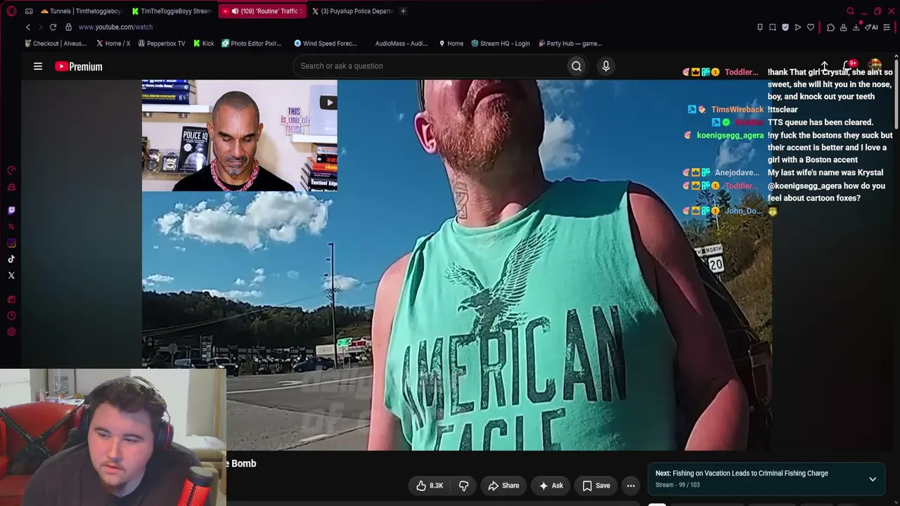Open the ad blocker shield
Screen dimensions: 900x506
785,27
